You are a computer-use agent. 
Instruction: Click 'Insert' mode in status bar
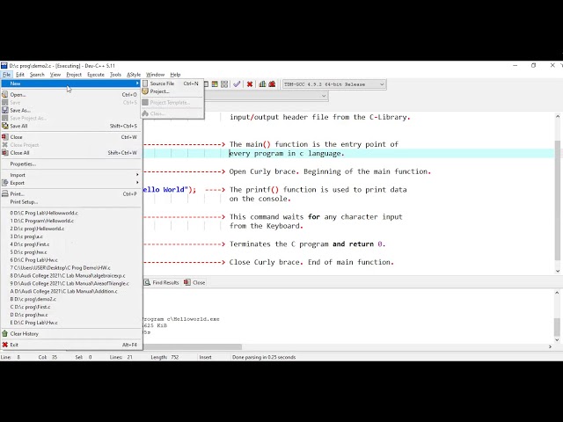[205, 358]
